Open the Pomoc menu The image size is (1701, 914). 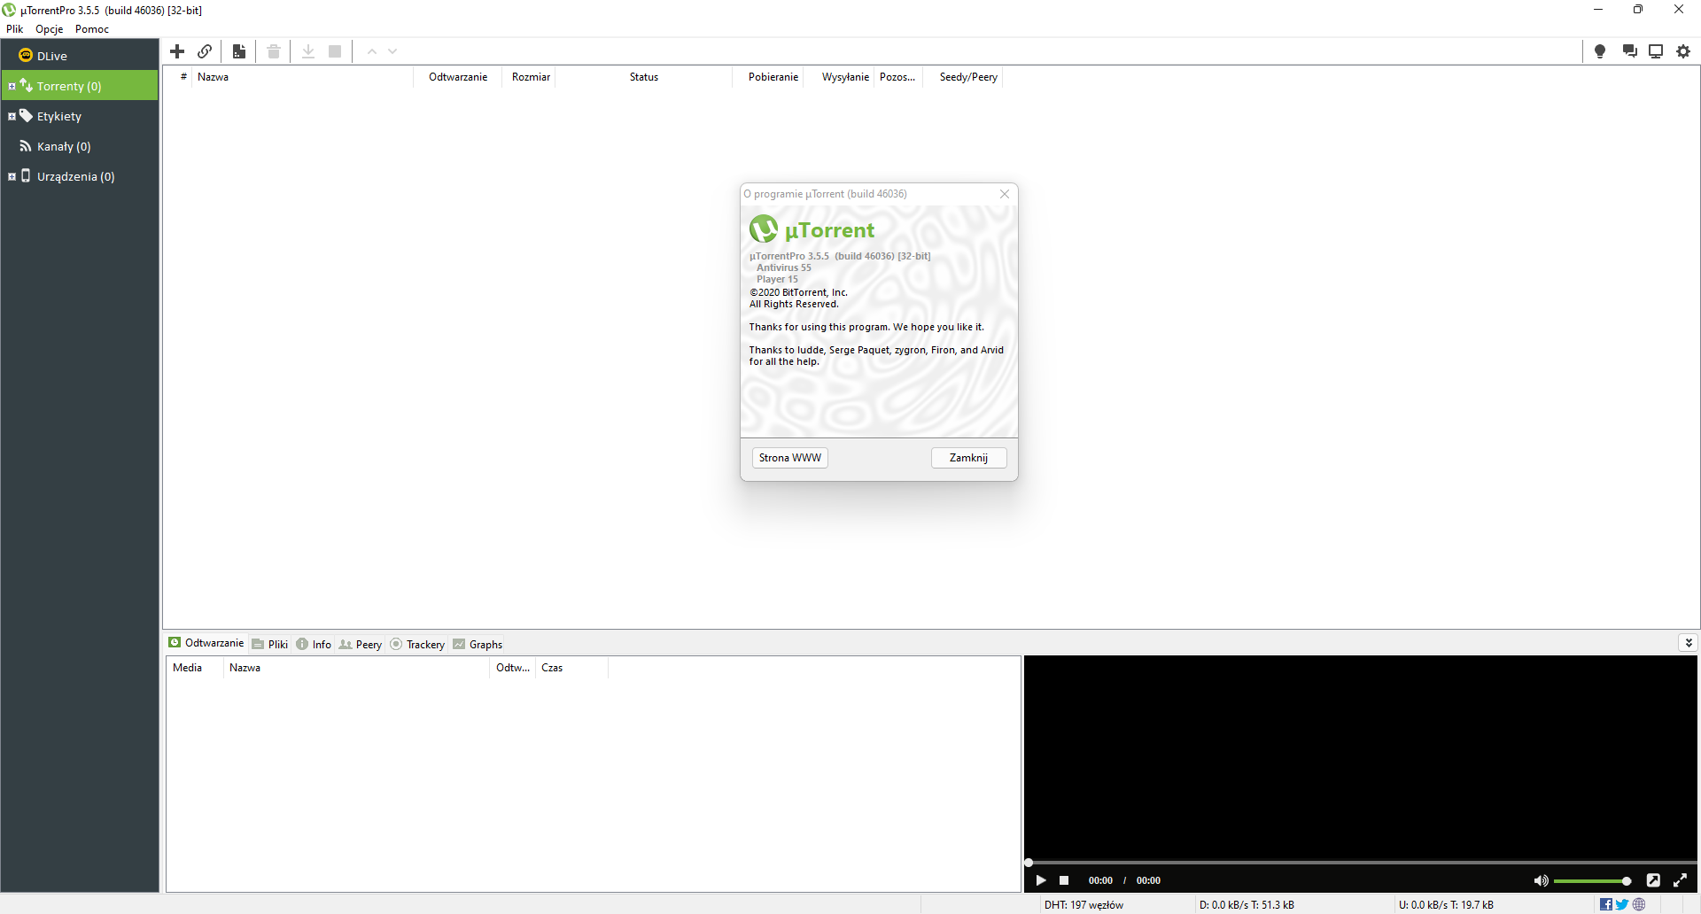92,29
